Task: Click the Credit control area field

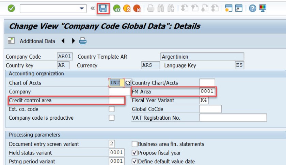Action: point(117,100)
